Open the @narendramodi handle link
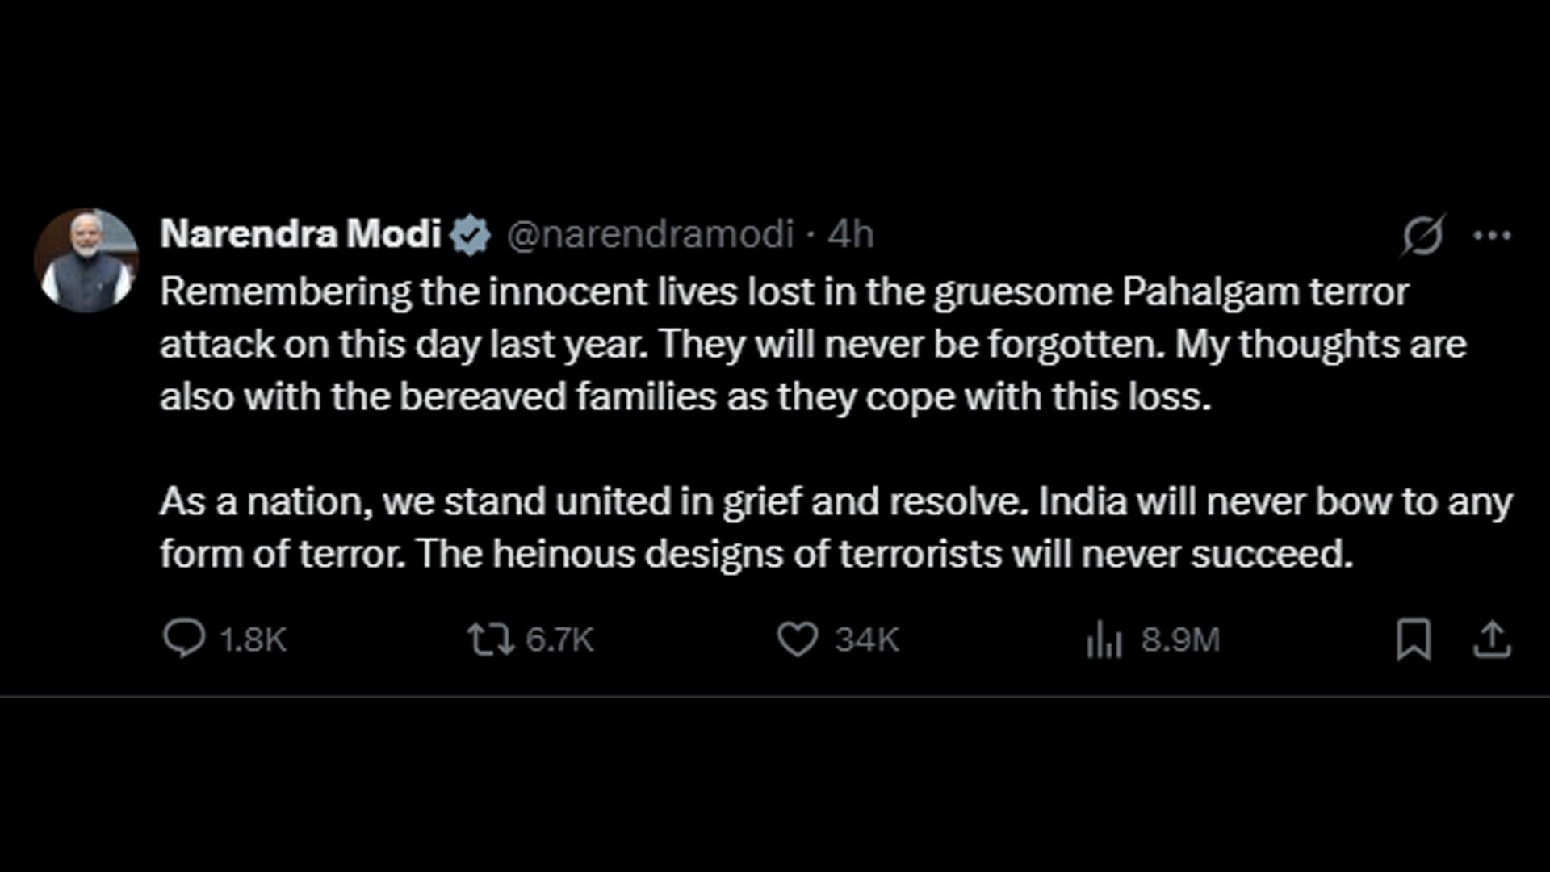The height and width of the screenshot is (872, 1550). (651, 234)
